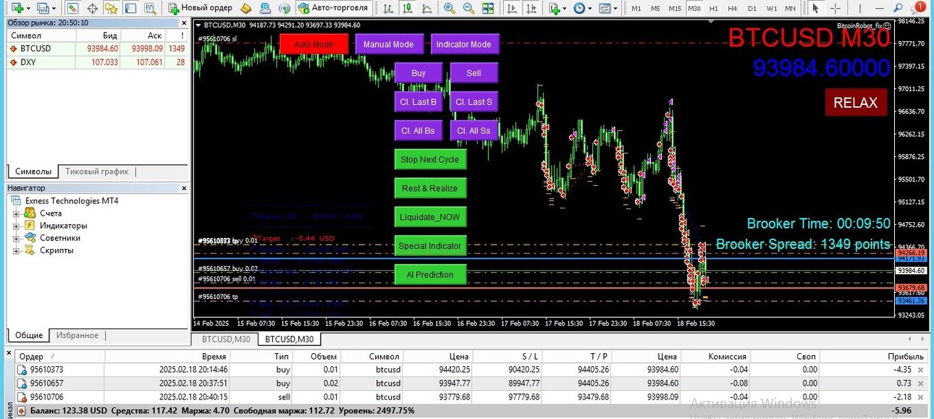
Task: Select DXY row in Market Watch
Action: 96,62
